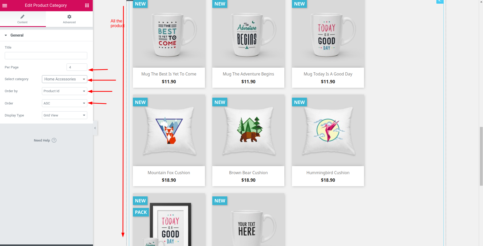This screenshot has height=246, width=483.
Task: Switch to the Content tab
Action: [x=23, y=19]
